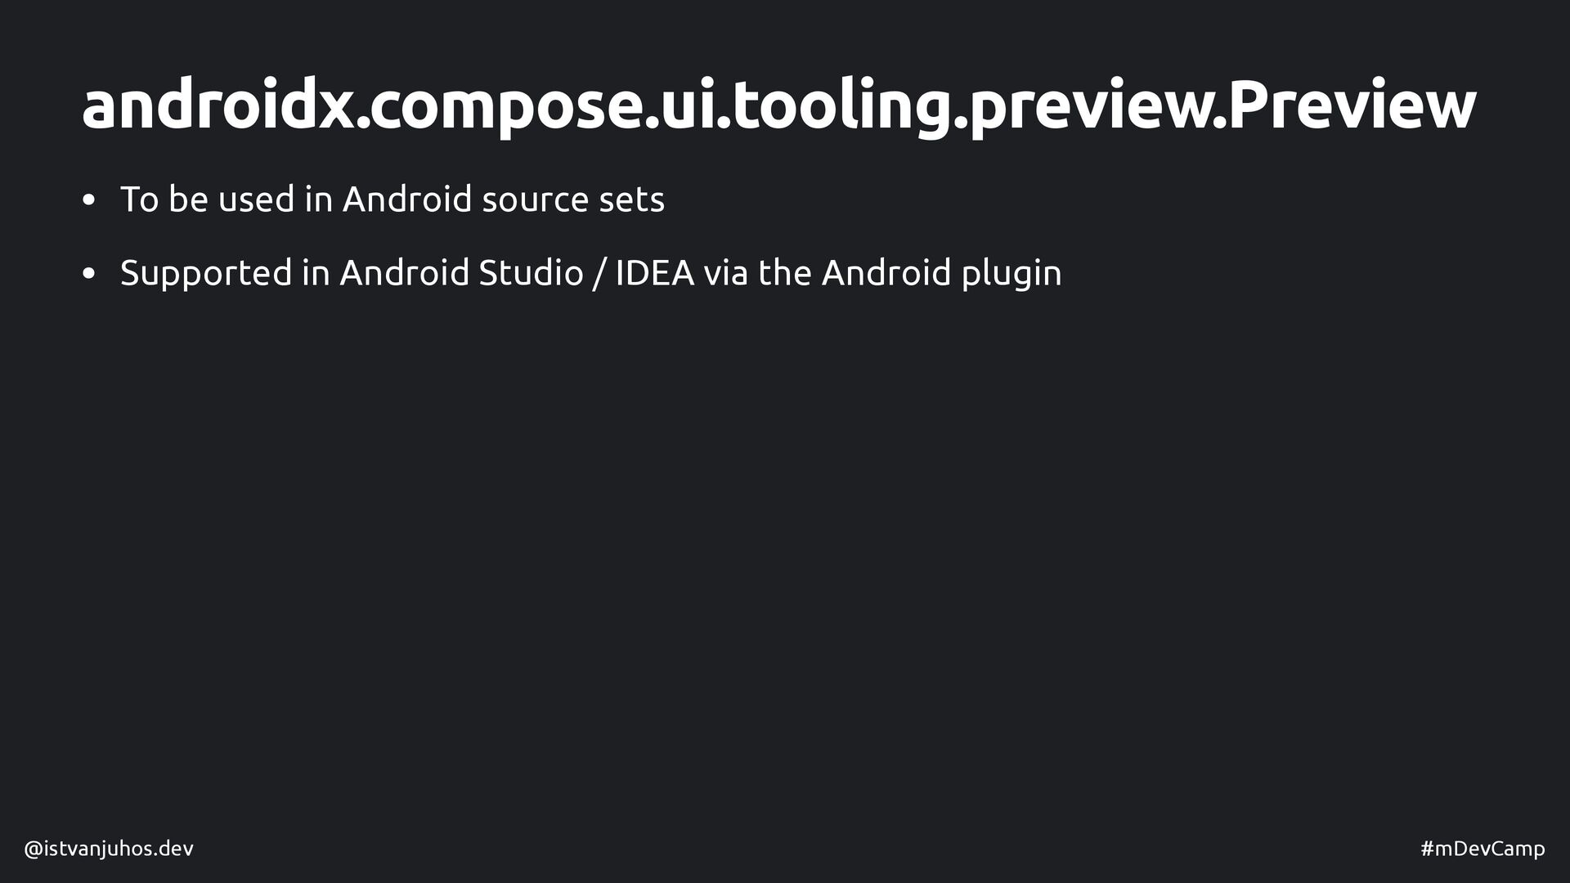
Task: Click the words "Android plugin"
Action: pyautogui.click(x=941, y=273)
